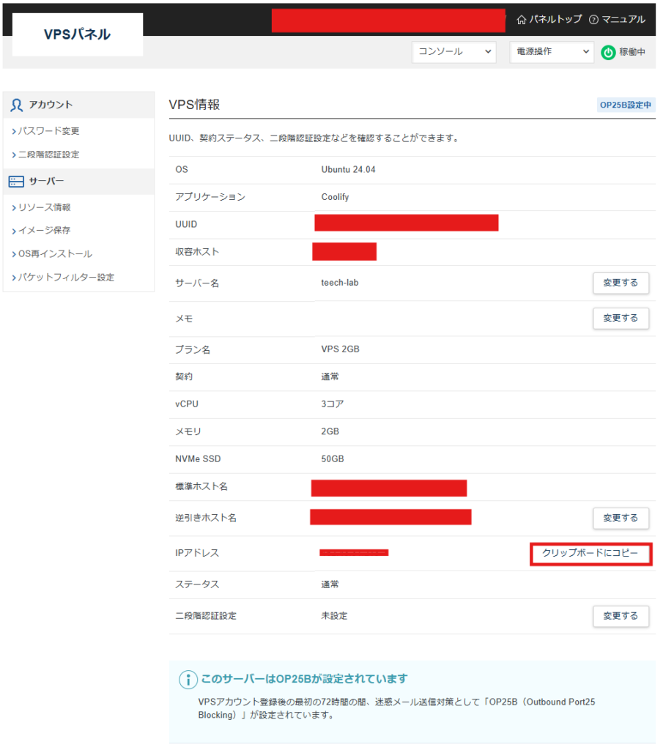Open 二段階認証設定 in sidebar

(49, 155)
